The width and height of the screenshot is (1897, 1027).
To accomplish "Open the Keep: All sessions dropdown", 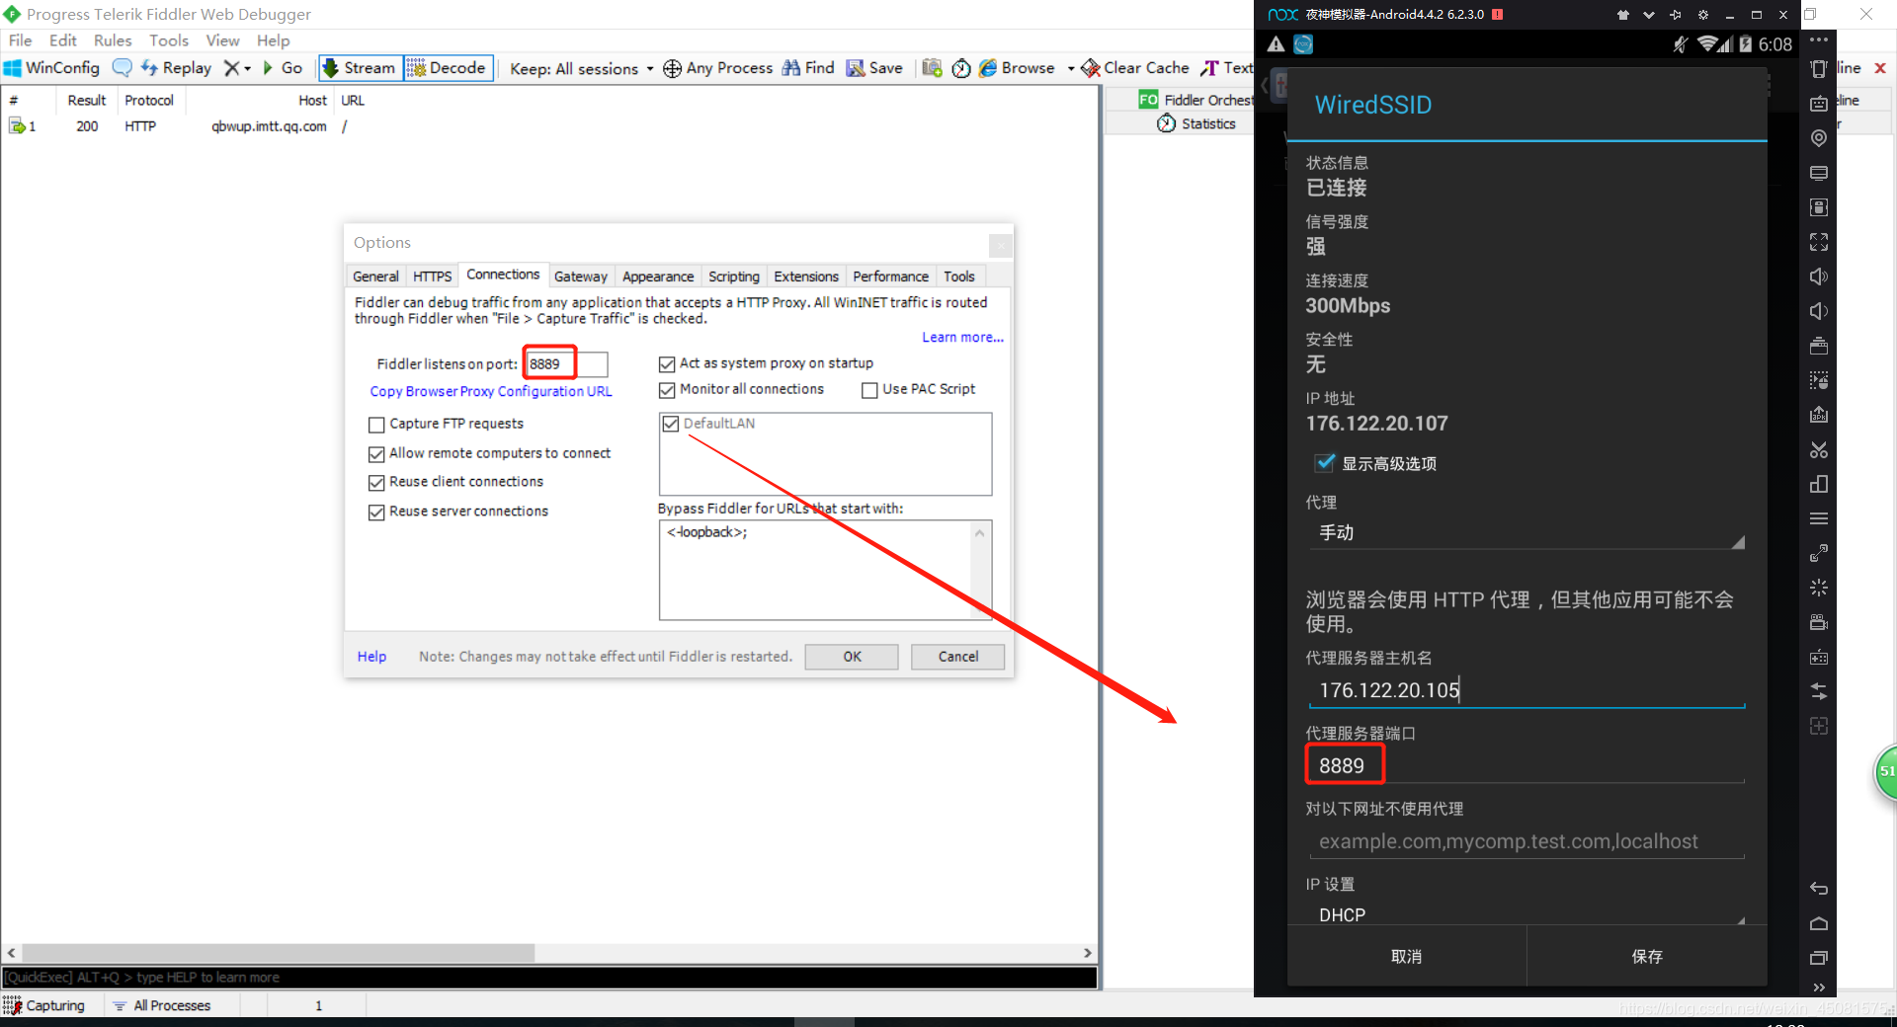I will point(581,68).
